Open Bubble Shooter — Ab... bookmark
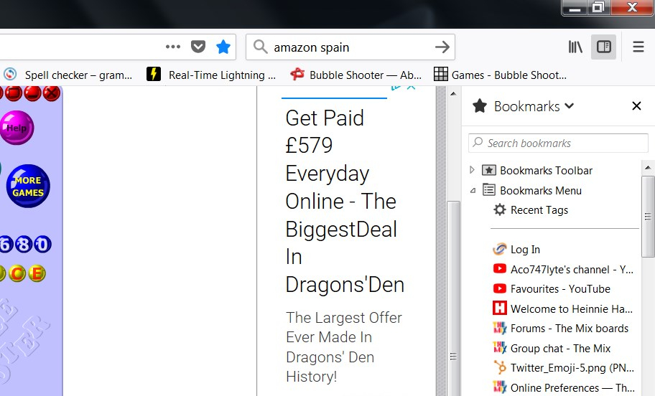Screen dimensions: 655x396 356,75
